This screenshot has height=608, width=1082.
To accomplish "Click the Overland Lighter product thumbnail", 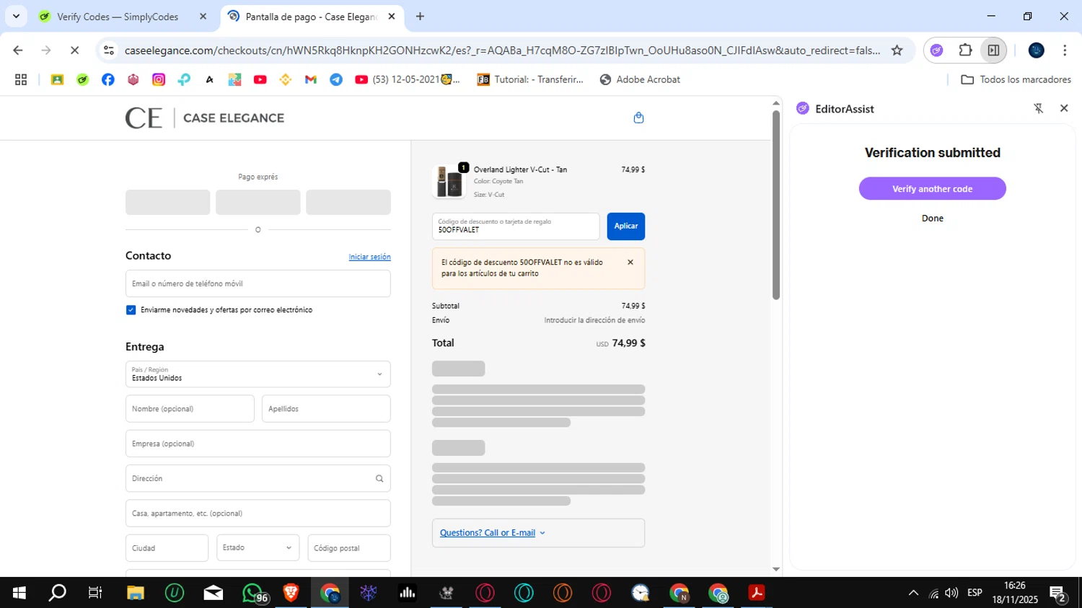I will [449, 182].
